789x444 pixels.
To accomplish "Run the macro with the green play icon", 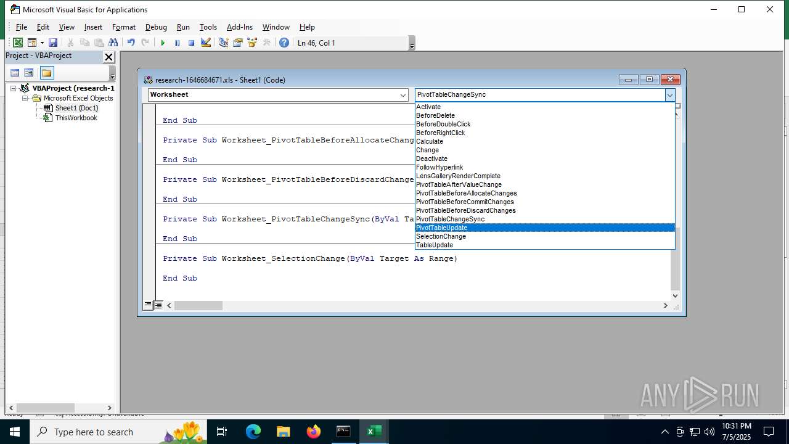I will (163, 43).
